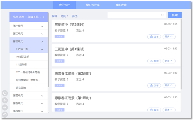This screenshot has height=121, width=194.
Task: Open textbook 小学 语文 三年级下统… header
Action: pos(29,17)
